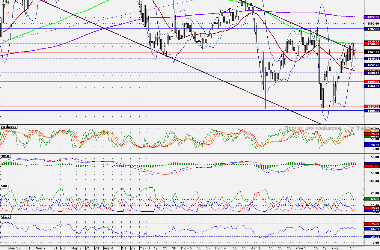Click the Stochastic indicator panel label

(x=9, y=127)
